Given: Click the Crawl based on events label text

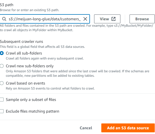Looking at the screenshot, I should click(25, 83).
